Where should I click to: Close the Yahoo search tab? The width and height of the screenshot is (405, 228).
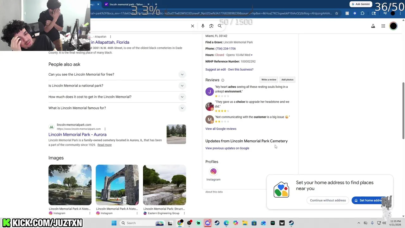(148, 4)
